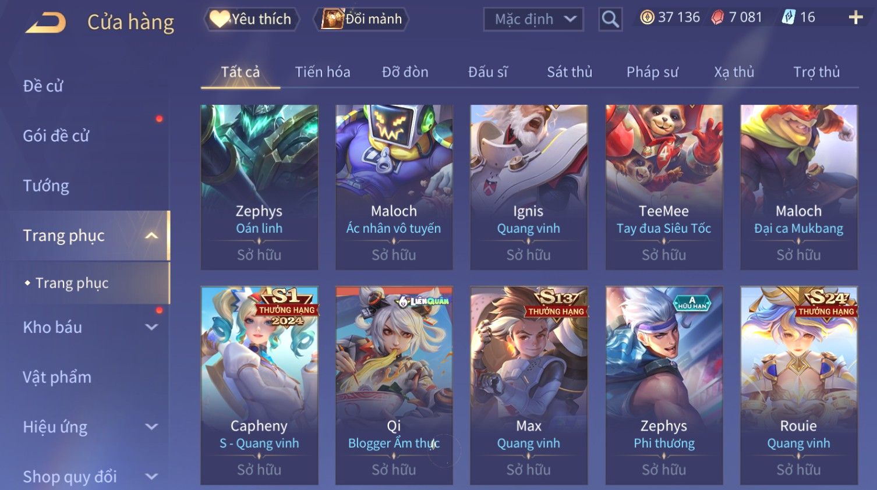The height and width of the screenshot is (490, 877).
Task: Tap the back arrow icon
Action: 46,23
